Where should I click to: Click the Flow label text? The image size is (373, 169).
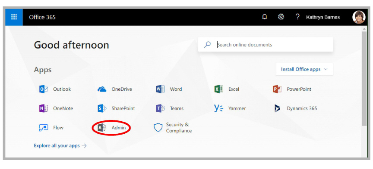pyautogui.click(x=58, y=128)
